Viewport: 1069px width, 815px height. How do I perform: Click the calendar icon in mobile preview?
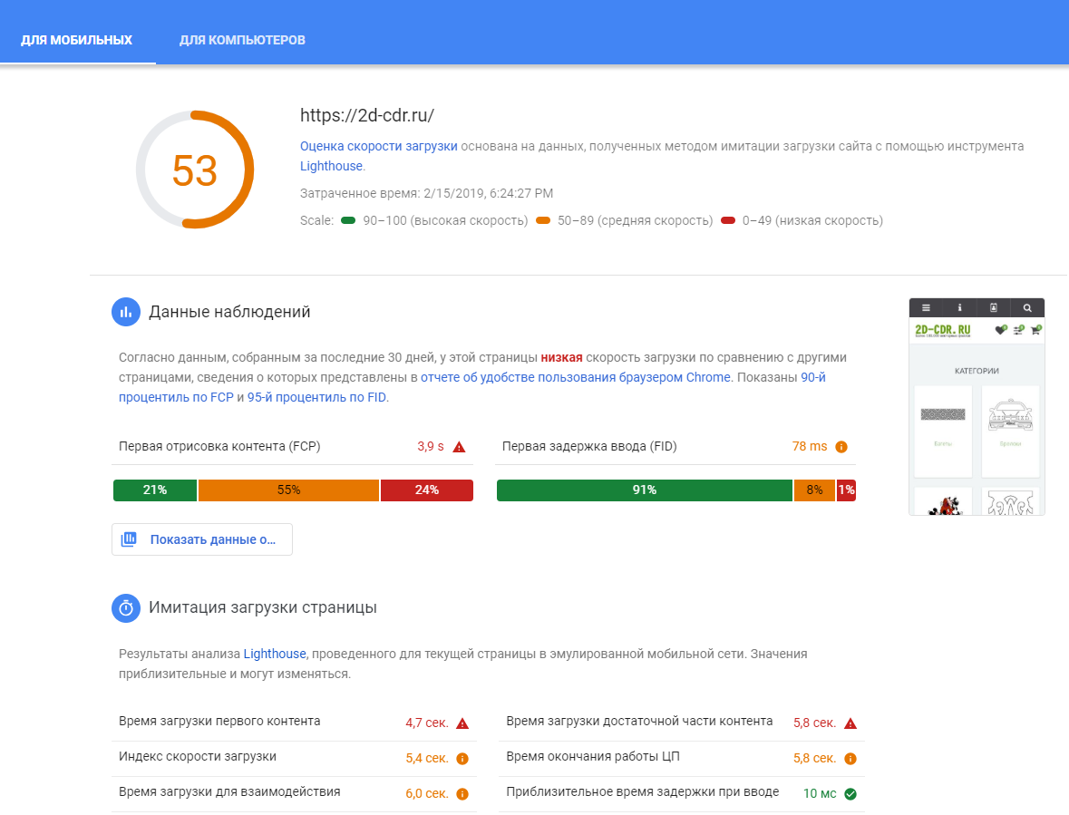(x=994, y=308)
